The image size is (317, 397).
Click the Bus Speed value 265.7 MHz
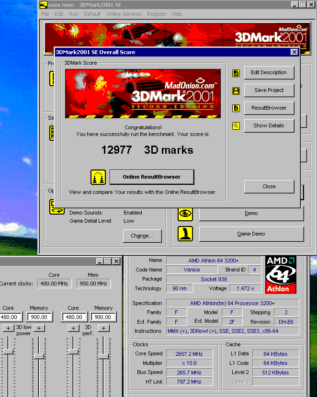coord(189,373)
